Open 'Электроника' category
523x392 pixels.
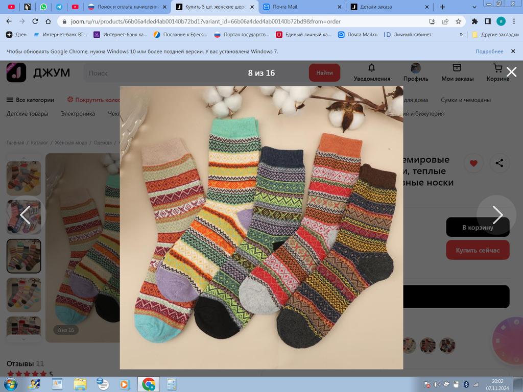(78, 114)
